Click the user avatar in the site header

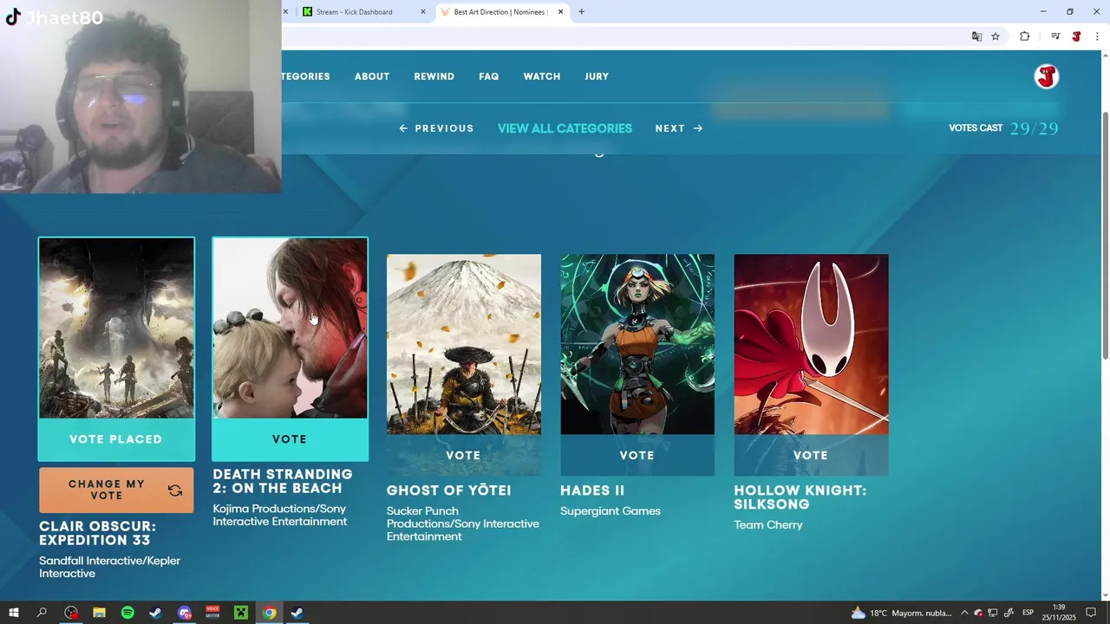(x=1047, y=76)
